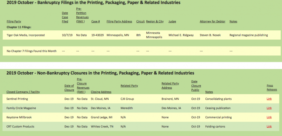282x136 pixels.
Task: Click the Related Party Address header
Action: pyautogui.click(x=170, y=86)
